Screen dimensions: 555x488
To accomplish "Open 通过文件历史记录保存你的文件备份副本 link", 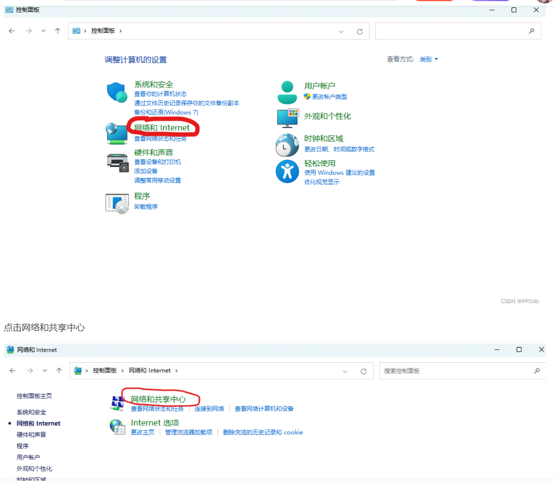I will (x=187, y=103).
